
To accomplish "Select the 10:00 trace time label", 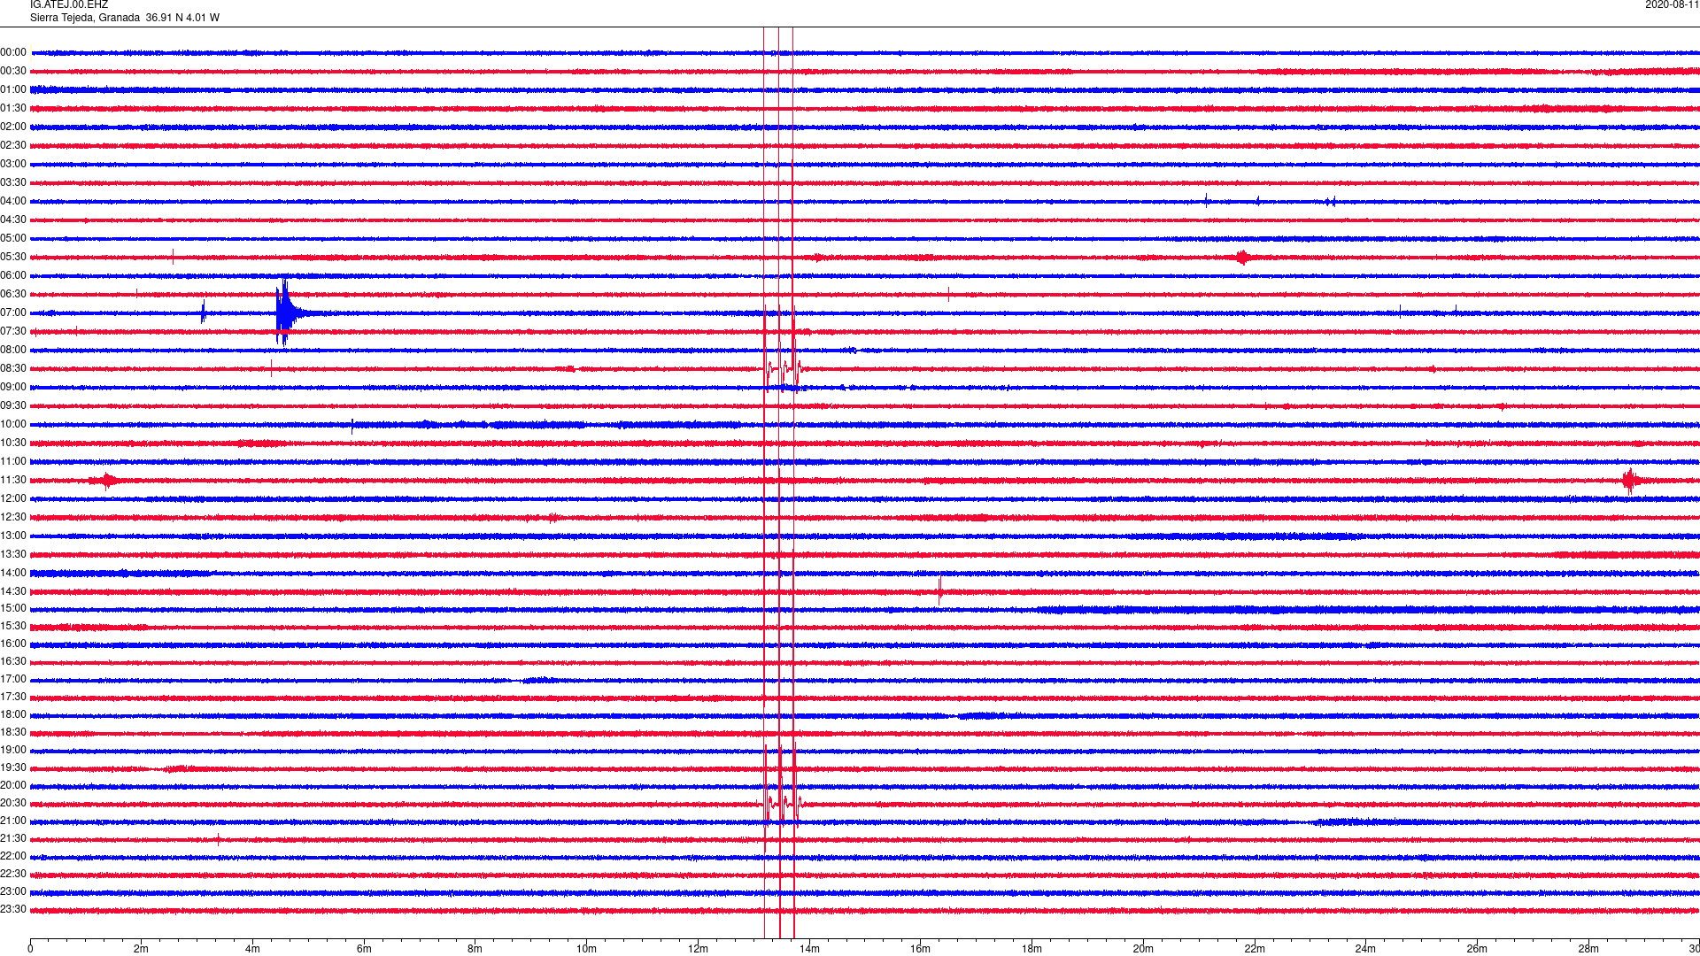I will (x=13, y=425).
